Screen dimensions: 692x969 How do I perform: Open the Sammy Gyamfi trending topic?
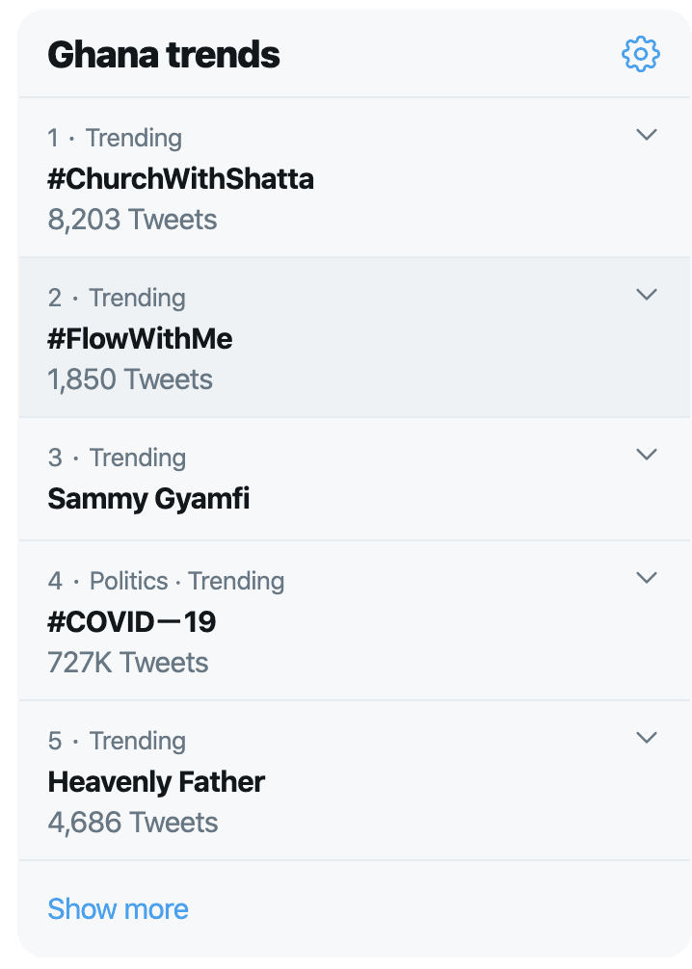(148, 499)
